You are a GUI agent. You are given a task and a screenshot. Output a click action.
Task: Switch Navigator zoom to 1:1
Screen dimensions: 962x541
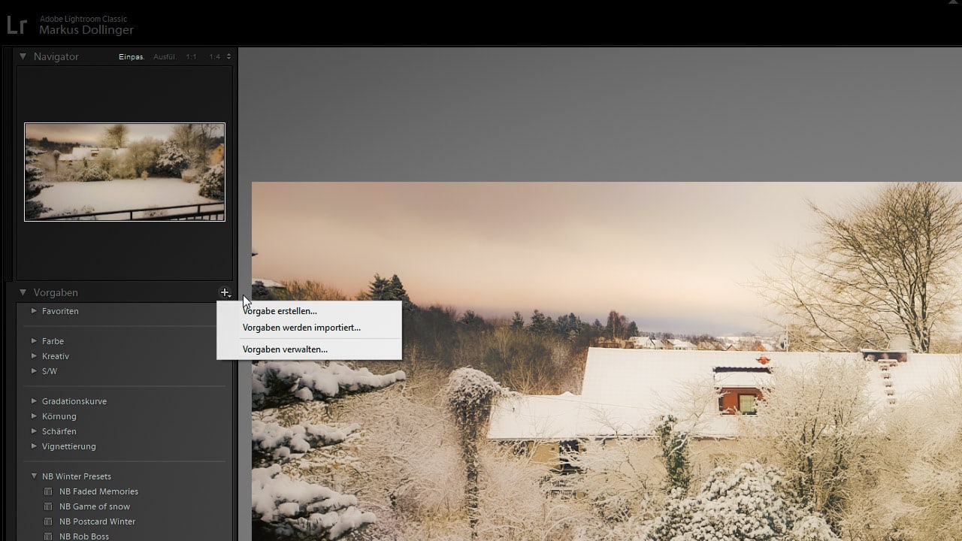click(x=192, y=57)
